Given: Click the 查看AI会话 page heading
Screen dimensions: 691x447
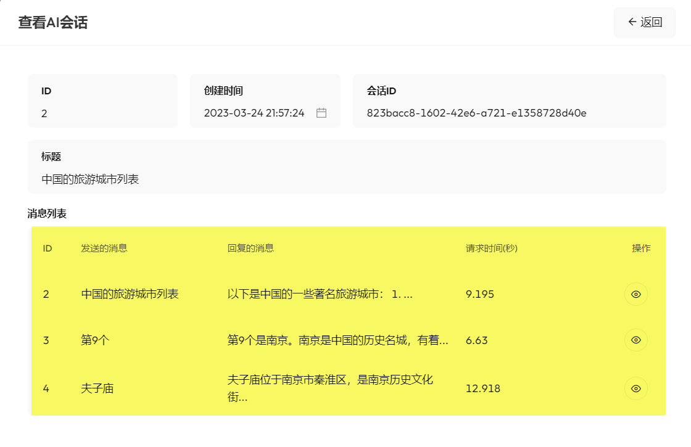Looking at the screenshot, I should 53,23.
